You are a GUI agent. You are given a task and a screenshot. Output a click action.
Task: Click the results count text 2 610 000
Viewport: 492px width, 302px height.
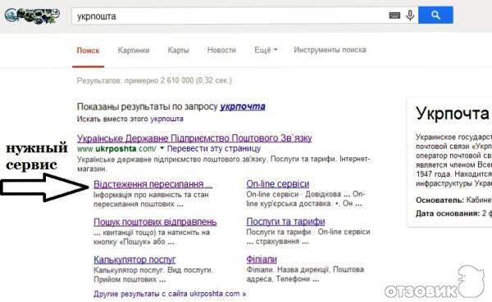177,80
